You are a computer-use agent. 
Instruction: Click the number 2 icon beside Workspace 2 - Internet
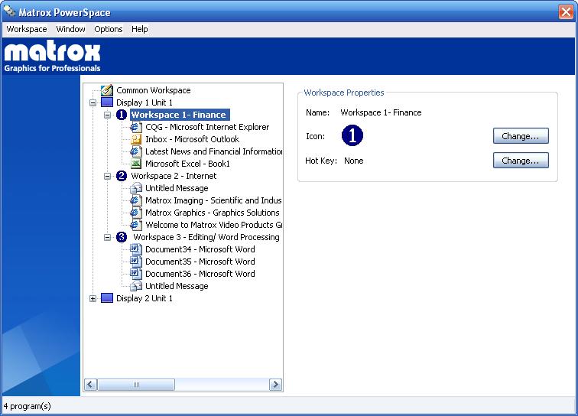pos(122,176)
